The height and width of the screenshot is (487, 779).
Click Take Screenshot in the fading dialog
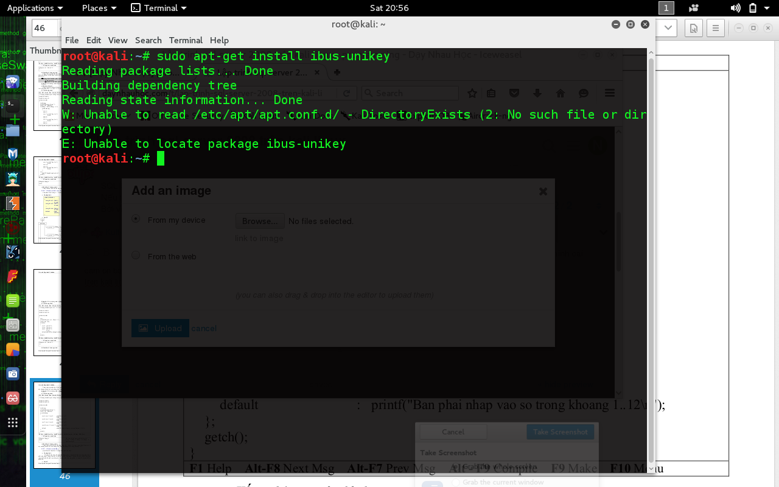click(561, 432)
